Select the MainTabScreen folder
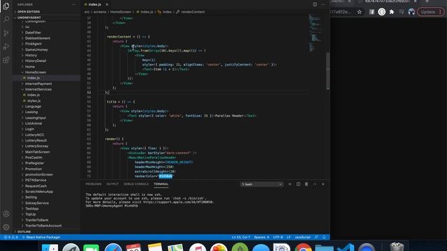447x251 pixels. tap(37, 152)
